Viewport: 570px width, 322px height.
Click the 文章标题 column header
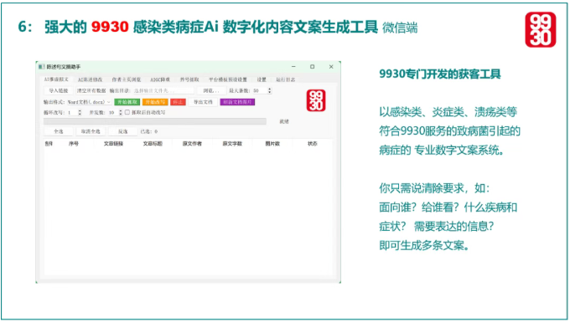point(153,144)
